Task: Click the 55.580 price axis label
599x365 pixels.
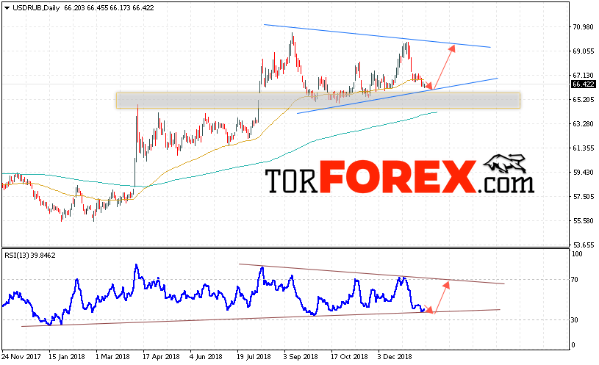Action: tap(583, 220)
